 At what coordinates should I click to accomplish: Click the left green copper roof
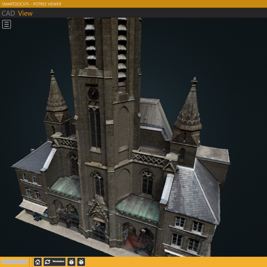click(x=67, y=187)
